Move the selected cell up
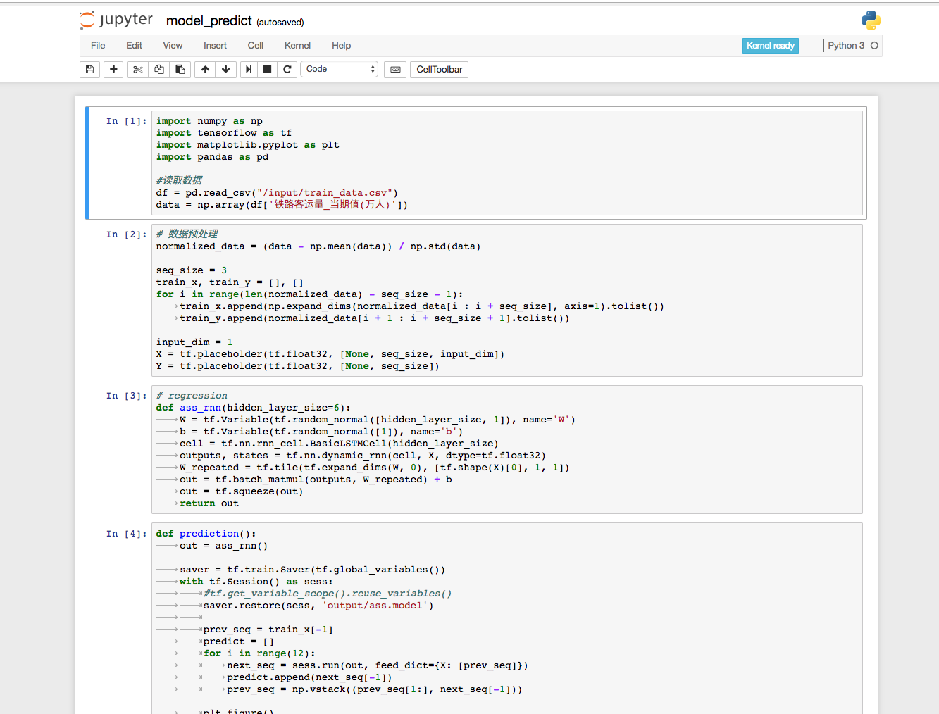 [x=205, y=70]
